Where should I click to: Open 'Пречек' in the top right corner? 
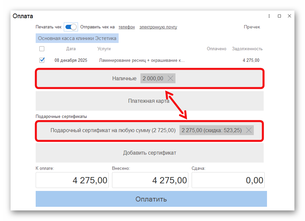pos(252,27)
